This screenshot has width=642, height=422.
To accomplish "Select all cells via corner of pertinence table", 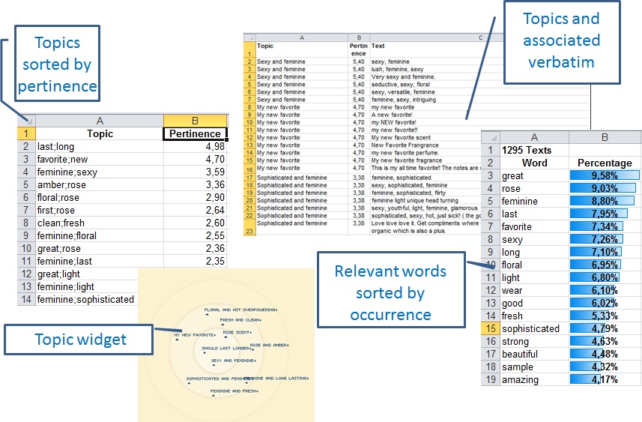I will [x=27, y=121].
